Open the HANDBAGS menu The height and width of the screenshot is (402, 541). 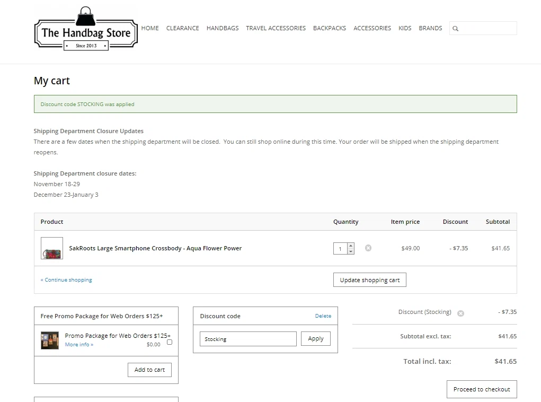pyautogui.click(x=223, y=28)
